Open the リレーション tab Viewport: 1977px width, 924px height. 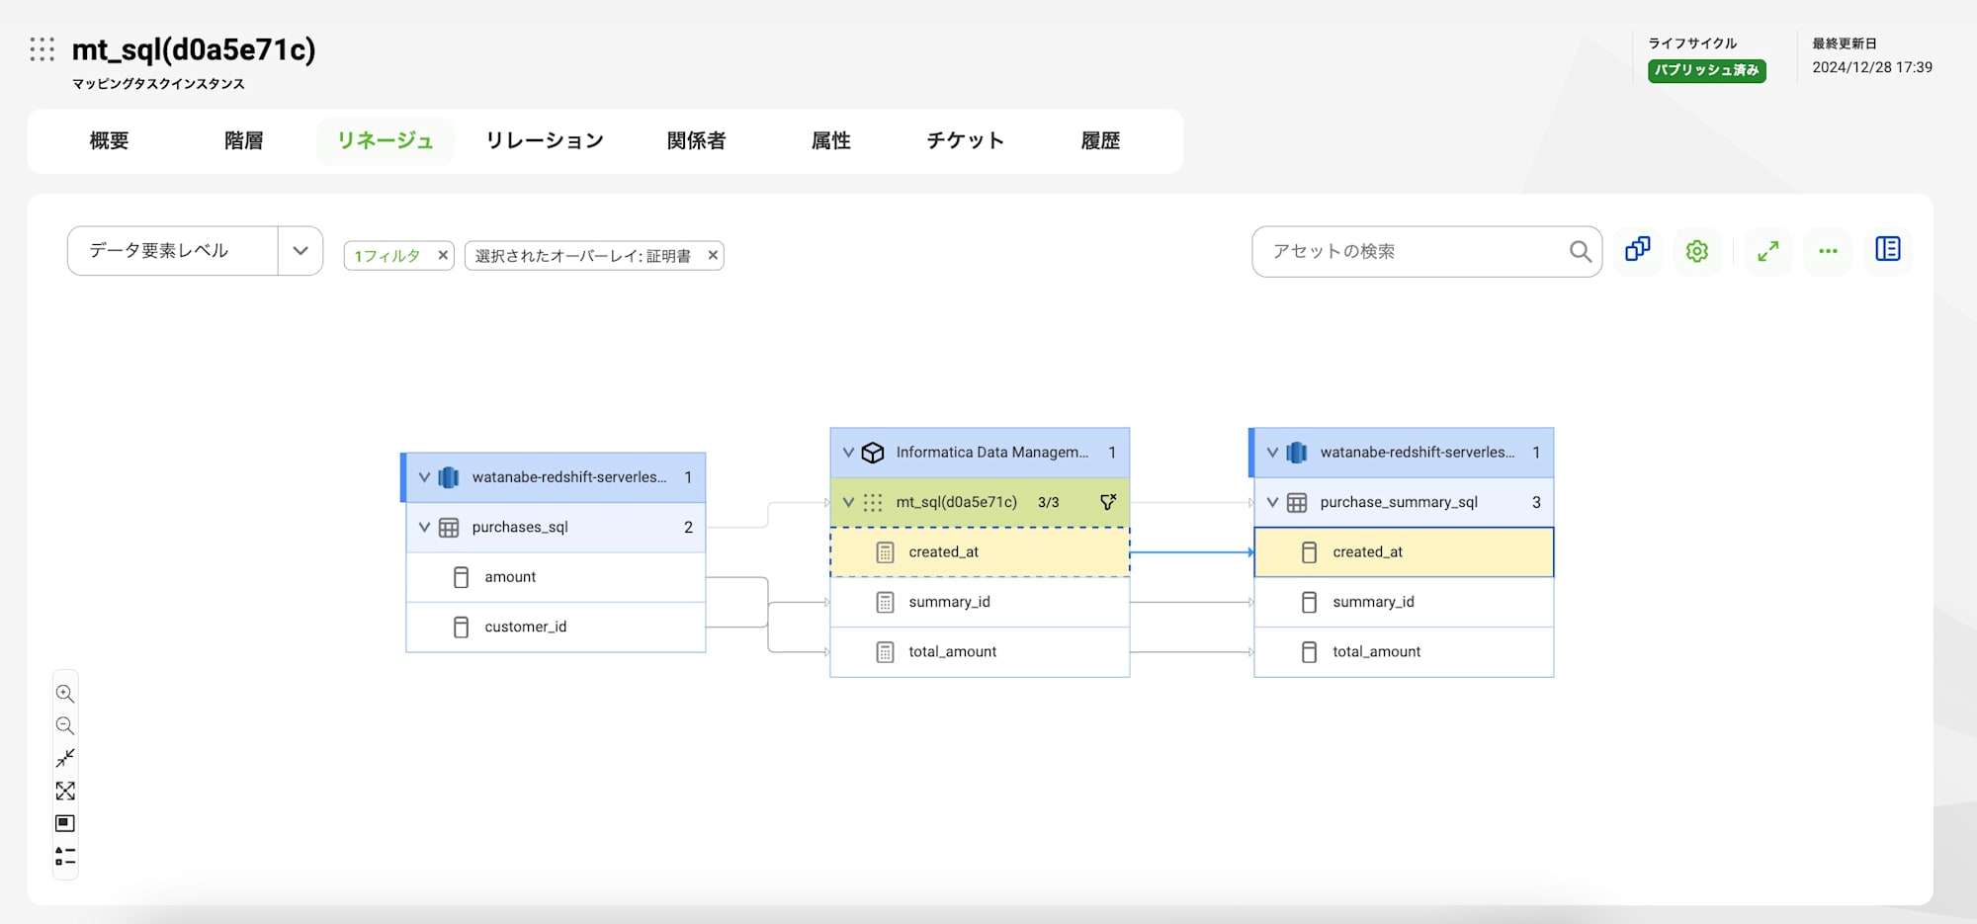545,140
